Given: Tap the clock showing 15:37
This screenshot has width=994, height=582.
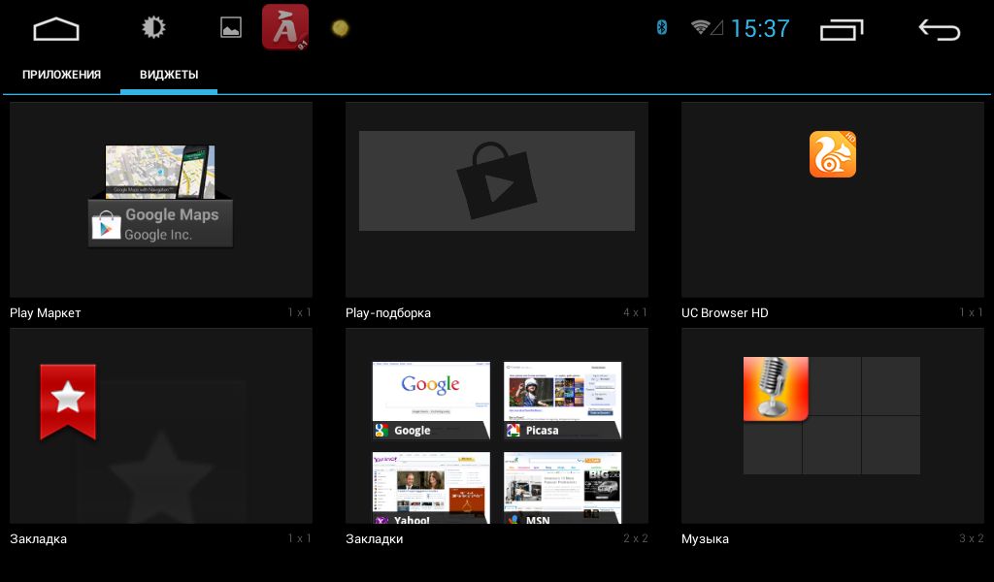Looking at the screenshot, I should 760,28.
